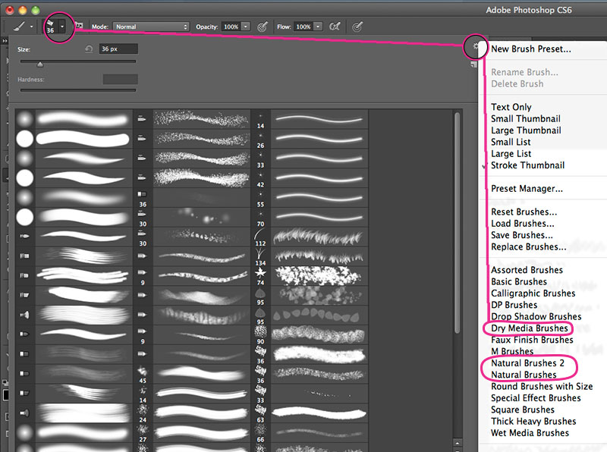Open tool preset picker arrow beside Brush icon
Screen dimensions: 607x452
pos(31,27)
